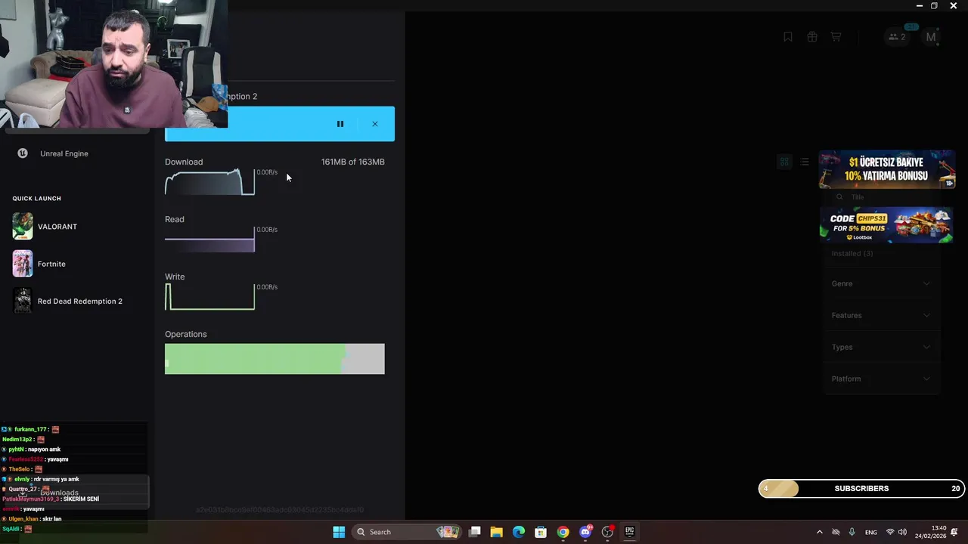The image size is (968, 544).
Task: Click the Read speed graph
Action: pos(209,239)
